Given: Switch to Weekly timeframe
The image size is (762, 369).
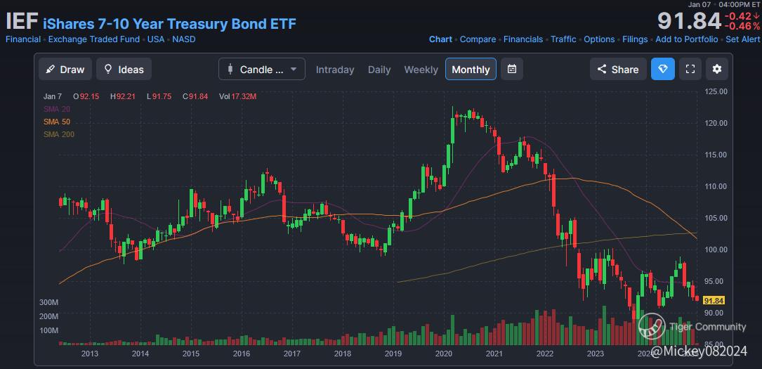Looking at the screenshot, I should [421, 70].
